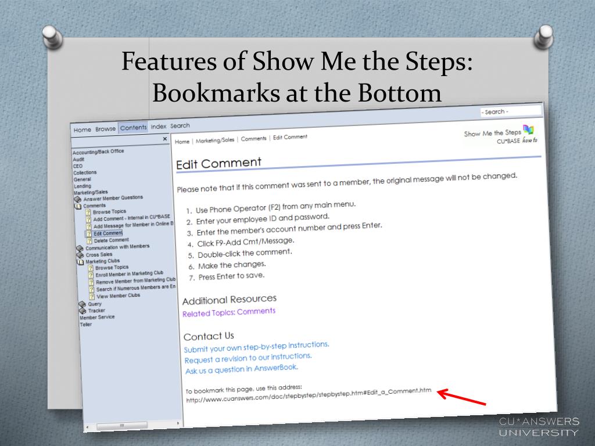This screenshot has height=446, width=595.
Task: Click the Show Me the Steps logo icon
Action: pyautogui.click(x=528, y=130)
